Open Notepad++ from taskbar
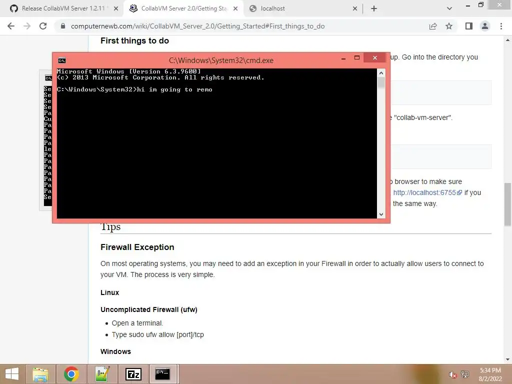 [x=102, y=374]
